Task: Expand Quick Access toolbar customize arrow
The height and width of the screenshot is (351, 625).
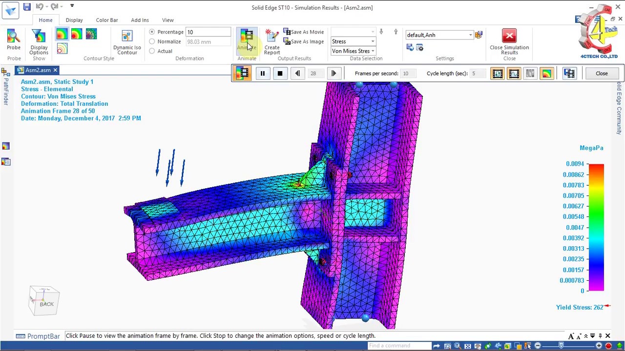Action: click(72, 6)
